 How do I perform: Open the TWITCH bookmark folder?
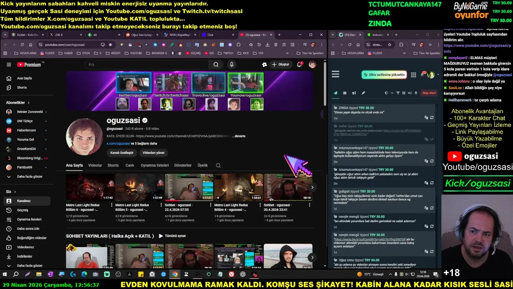(x=225, y=53)
